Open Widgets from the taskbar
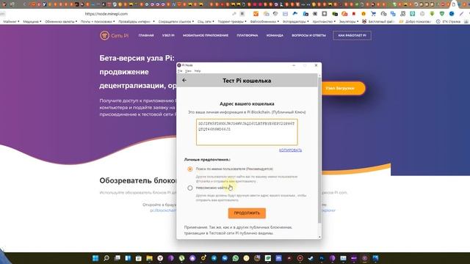This screenshot has height=264, width=470. click(x=128, y=258)
